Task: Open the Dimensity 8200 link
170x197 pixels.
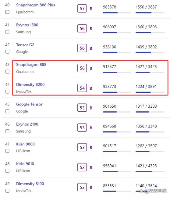Action: [x=30, y=84]
